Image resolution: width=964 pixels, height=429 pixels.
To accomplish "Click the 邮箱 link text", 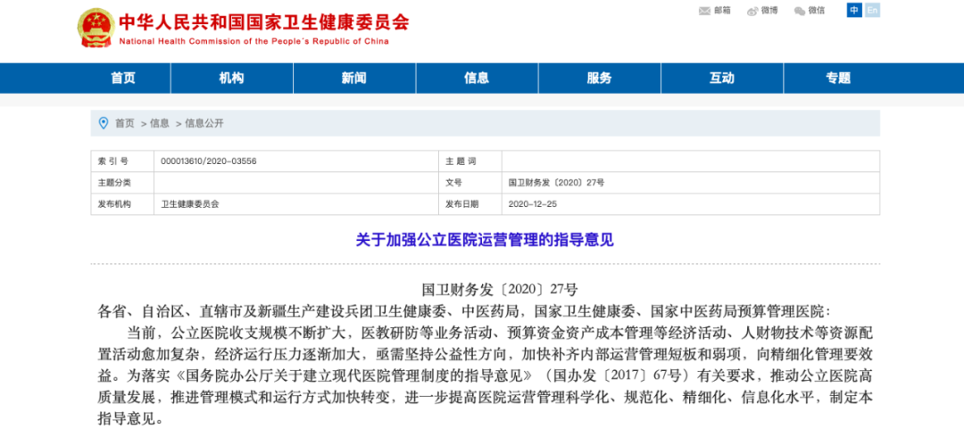I will click(x=722, y=11).
